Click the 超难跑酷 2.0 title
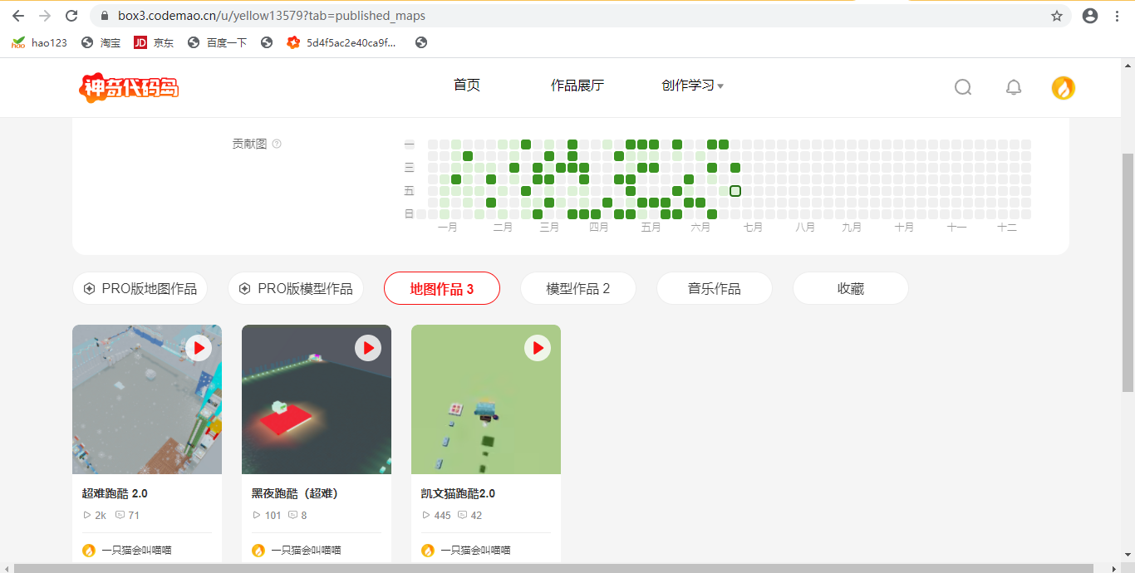This screenshot has height=573, width=1135. point(115,493)
